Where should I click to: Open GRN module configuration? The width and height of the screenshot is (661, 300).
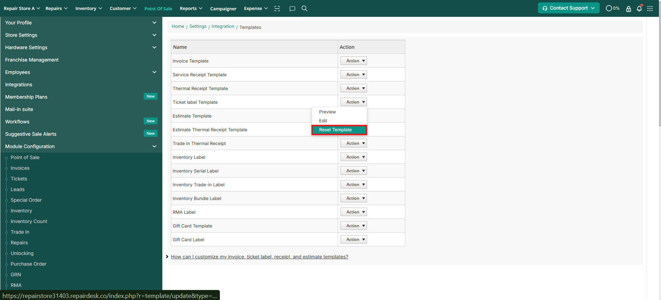16,275
